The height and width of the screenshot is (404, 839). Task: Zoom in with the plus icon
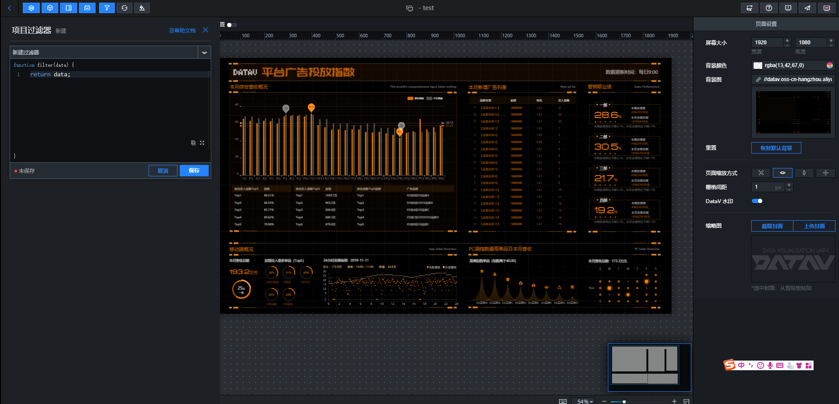point(674,401)
